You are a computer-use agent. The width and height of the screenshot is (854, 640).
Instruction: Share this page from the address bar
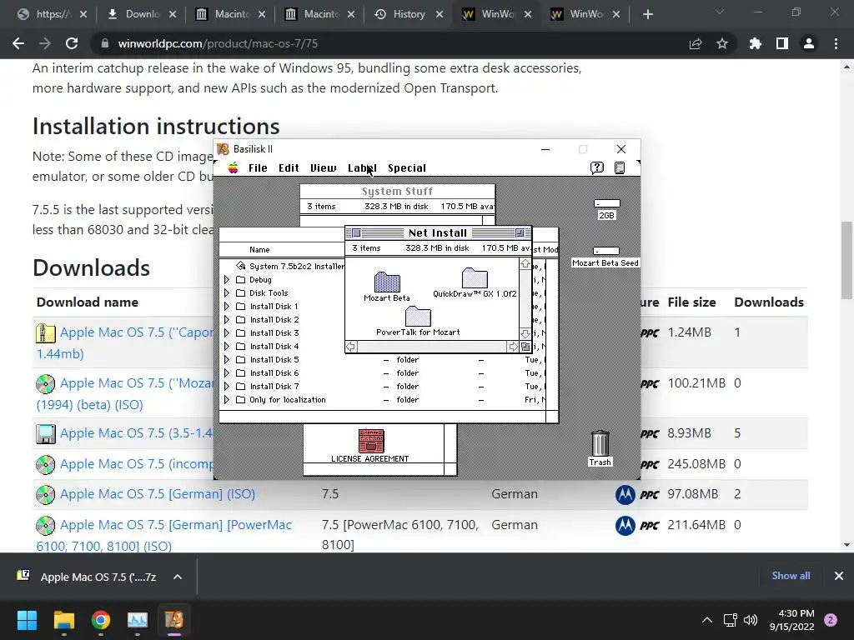coord(696,43)
